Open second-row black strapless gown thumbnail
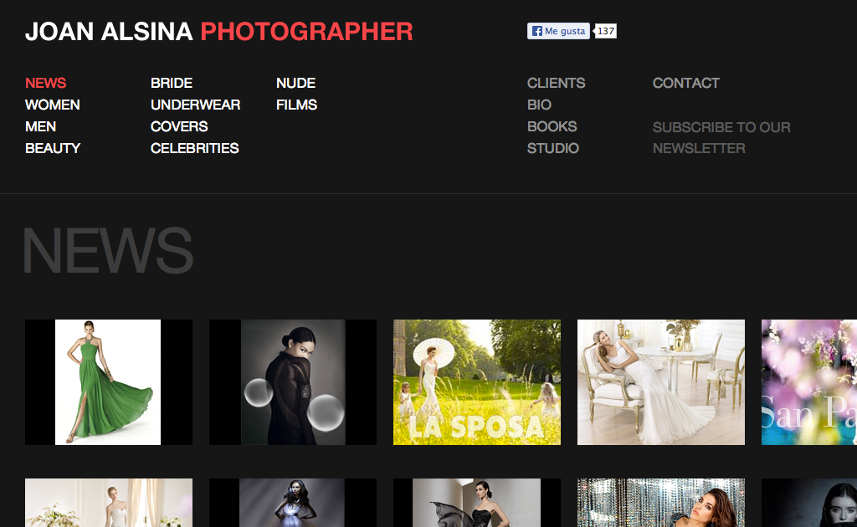Image resolution: width=857 pixels, height=527 pixels. 477,503
